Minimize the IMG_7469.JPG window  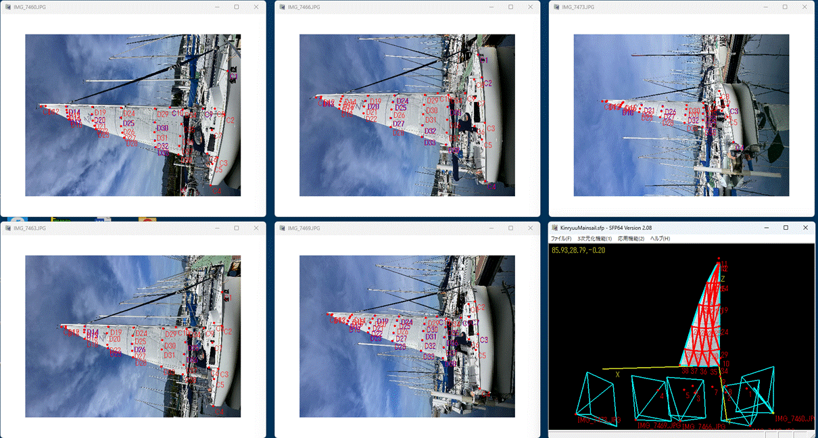[x=491, y=228]
